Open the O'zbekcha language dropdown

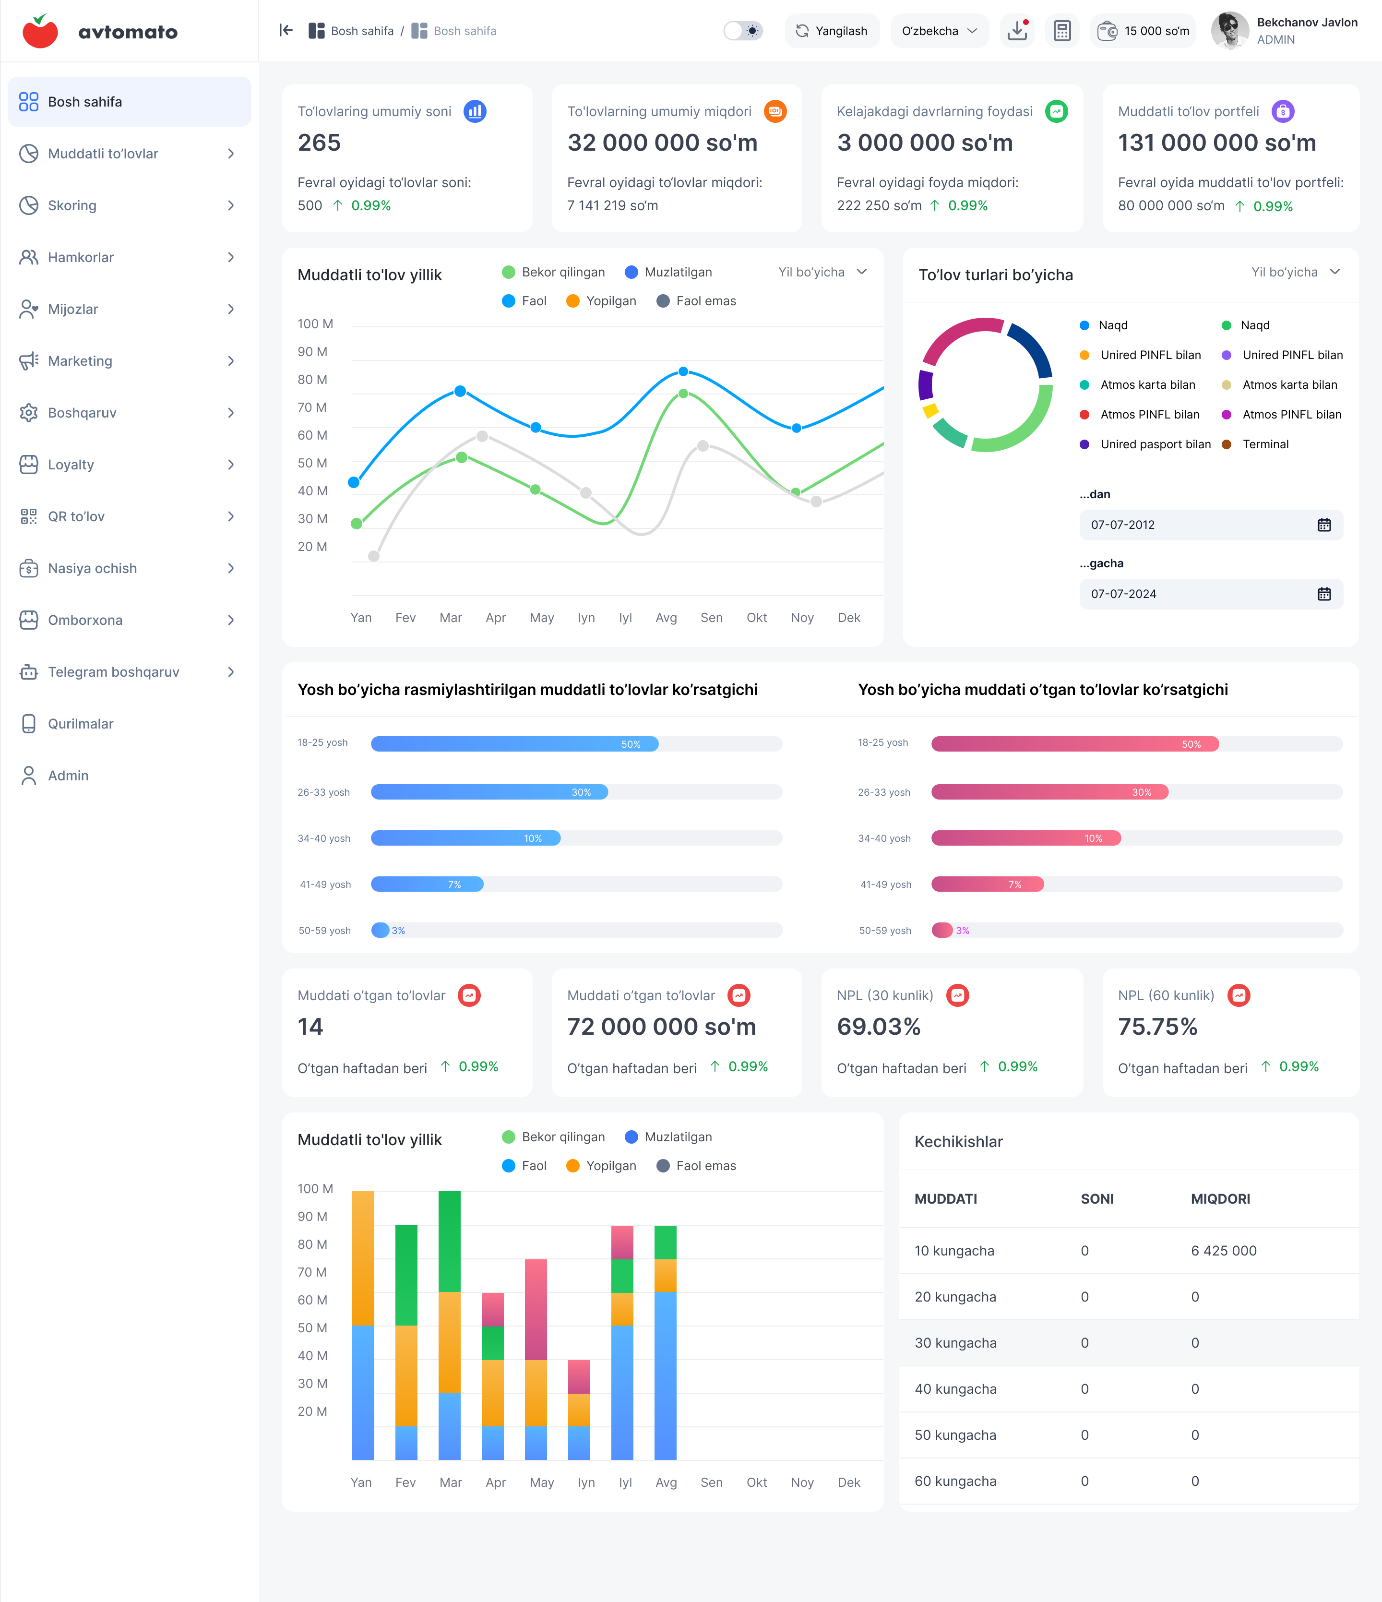(939, 31)
